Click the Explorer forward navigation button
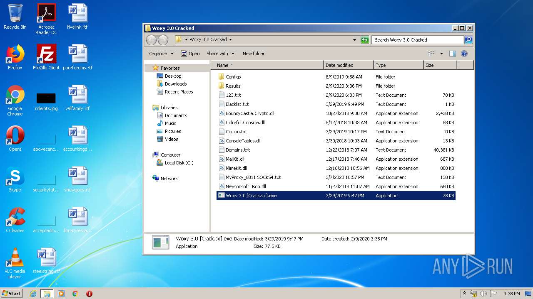533x299 pixels. pos(163,40)
